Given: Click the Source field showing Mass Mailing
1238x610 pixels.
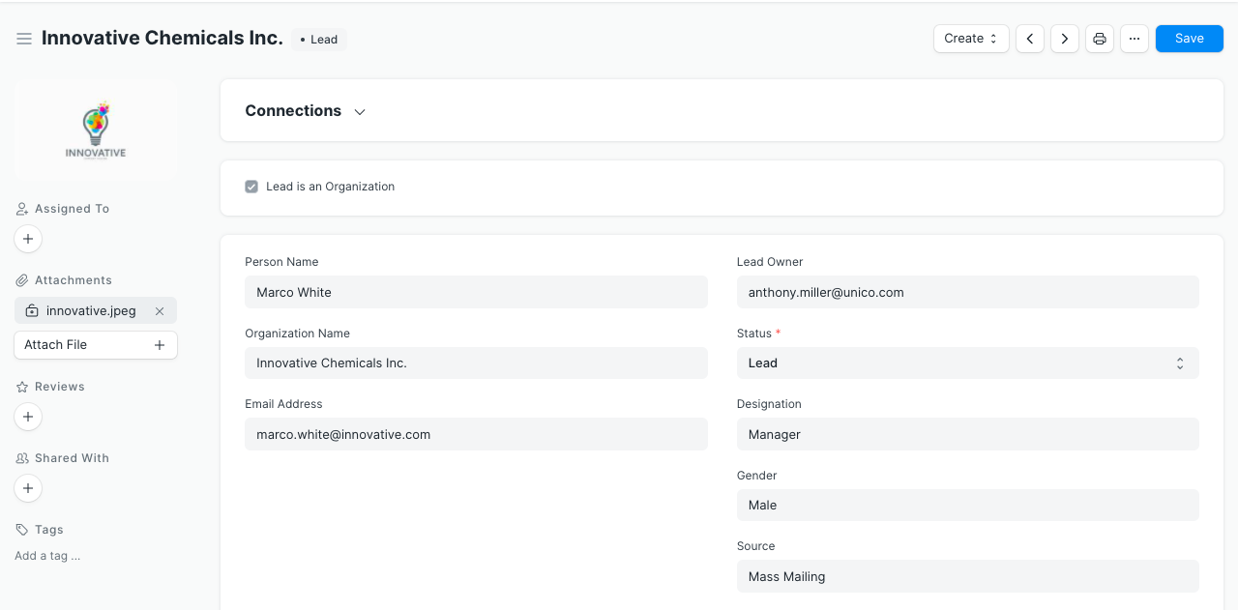Looking at the screenshot, I should click(x=967, y=577).
